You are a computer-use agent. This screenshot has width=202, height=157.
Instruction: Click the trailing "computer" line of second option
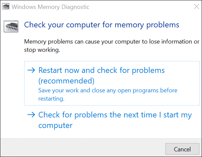[x=55, y=126]
